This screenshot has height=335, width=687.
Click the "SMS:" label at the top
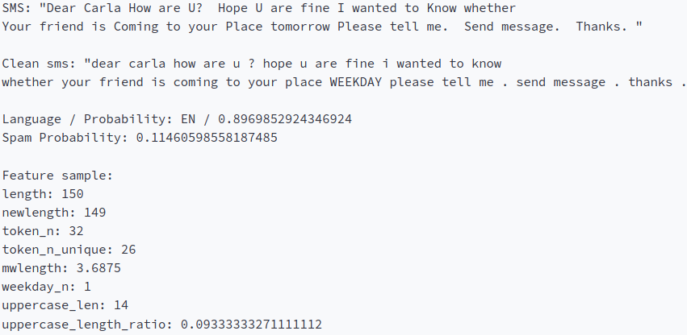(16, 8)
